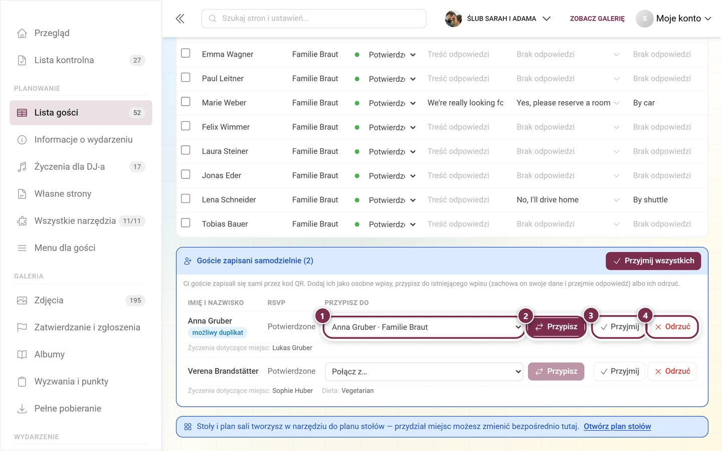Image resolution: width=722 pixels, height=451 pixels.
Task: Click Odrzuć for Verena Brandstätter
Action: click(x=672, y=371)
